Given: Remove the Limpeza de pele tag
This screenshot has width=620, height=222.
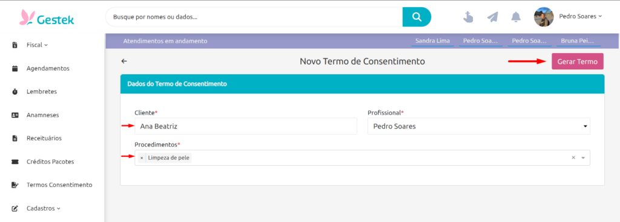Looking at the screenshot, I should 142,158.
